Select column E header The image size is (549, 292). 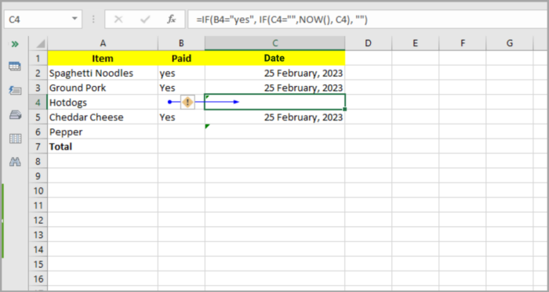click(415, 43)
